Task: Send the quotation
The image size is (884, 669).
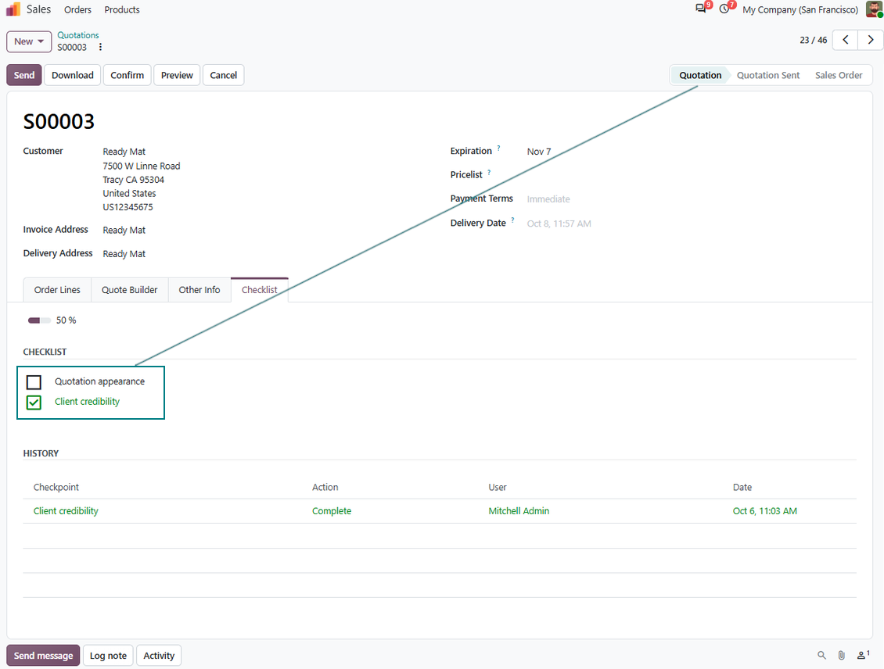Action: pyautogui.click(x=24, y=75)
